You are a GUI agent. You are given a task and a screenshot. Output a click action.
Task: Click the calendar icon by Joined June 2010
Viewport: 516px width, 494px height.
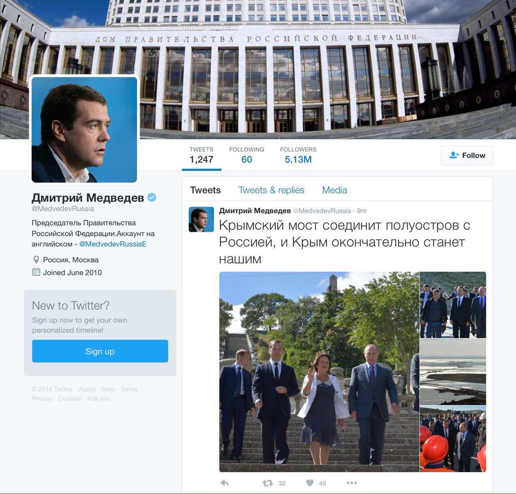click(36, 272)
